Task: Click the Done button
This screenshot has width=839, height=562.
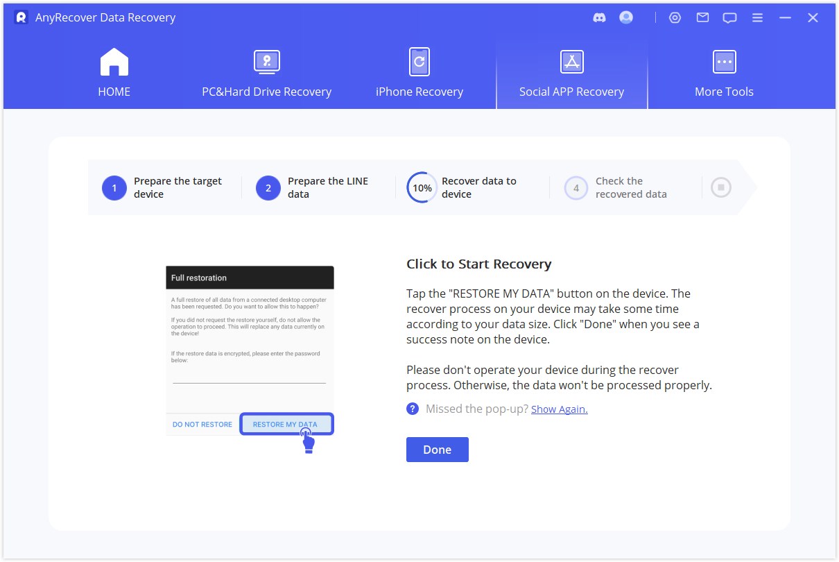Action: pyautogui.click(x=437, y=449)
